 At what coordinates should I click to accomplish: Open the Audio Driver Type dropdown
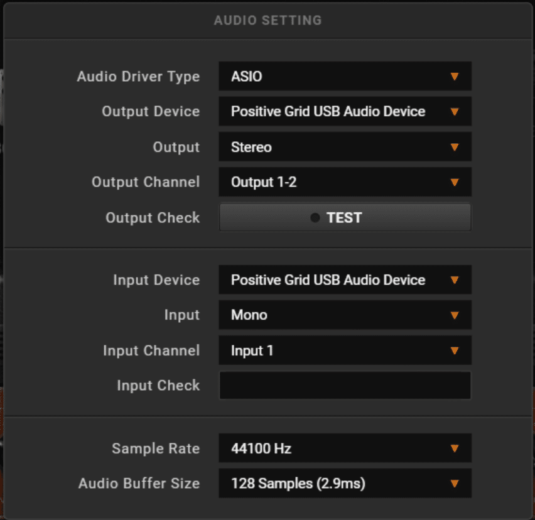(x=345, y=77)
